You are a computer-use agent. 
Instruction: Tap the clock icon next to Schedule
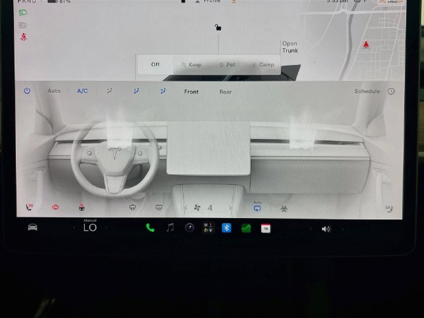click(x=391, y=91)
